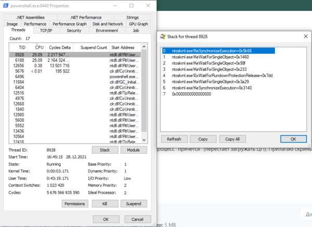Select thread row with TID 1840
Image resolution: width=312 pixels, height=227 pixels.
coord(75,109)
